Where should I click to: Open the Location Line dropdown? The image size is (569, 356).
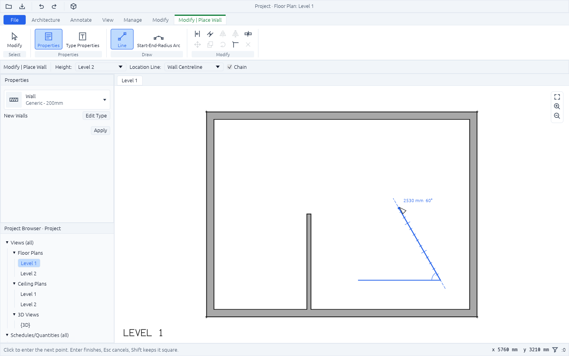pos(194,67)
